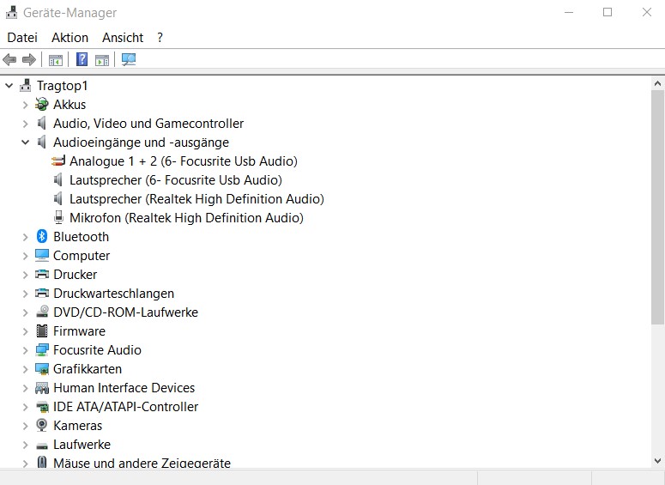Select Analogue 1 + 2 (6- Focusrite Usb Audio)
This screenshot has height=485, width=665.
tap(184, 161)
